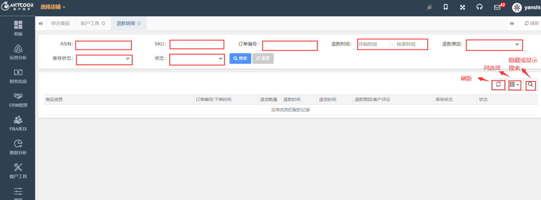Open 运营分析 in the sidebar
The width and height of the screenshot is (541, 200).
click(x=18, y=52)
